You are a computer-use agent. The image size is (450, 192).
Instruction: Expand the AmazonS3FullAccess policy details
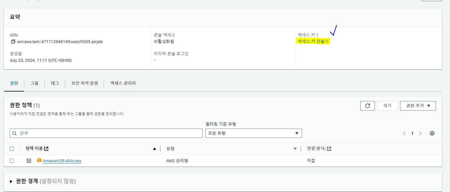coord(28,160)
